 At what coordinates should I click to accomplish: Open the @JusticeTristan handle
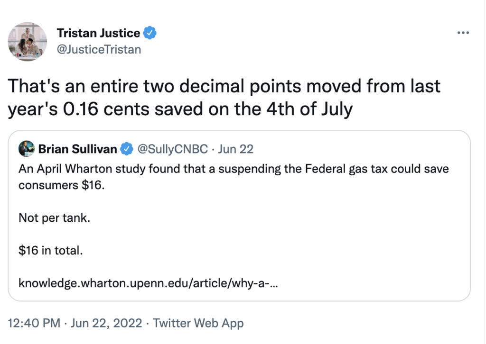[x=99, y=49]
